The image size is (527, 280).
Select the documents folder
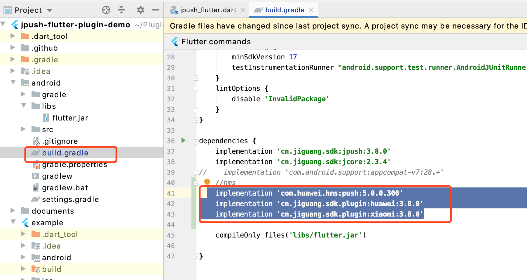coord(53,211)
